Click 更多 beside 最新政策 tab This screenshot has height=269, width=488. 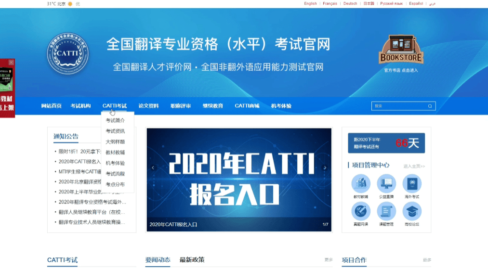pos(329,260)
